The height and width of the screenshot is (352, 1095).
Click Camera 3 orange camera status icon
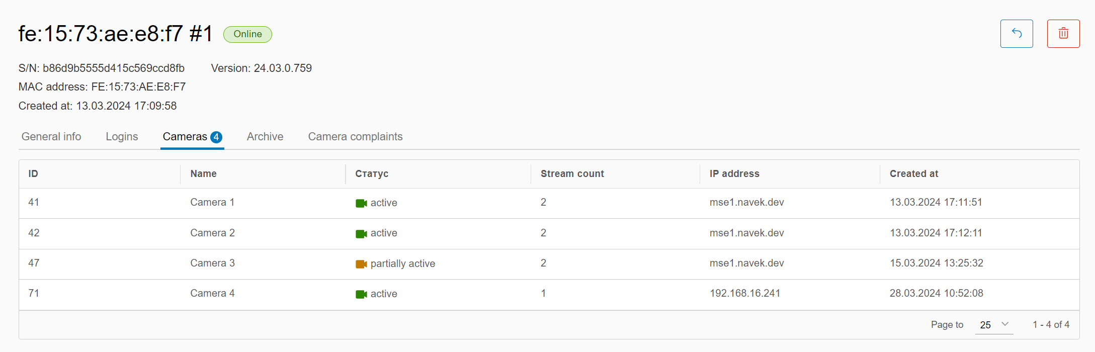coord(361,264)
